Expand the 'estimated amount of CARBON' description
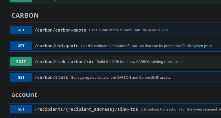This screenshot has width=221, height=118. tap(147, 46)
